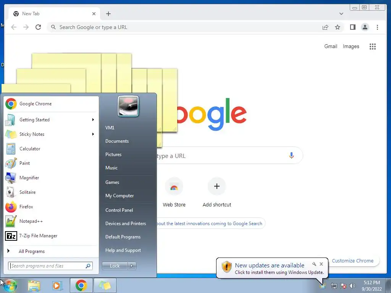Switch to Chrome taskbar button
This screenshot has width=391, height=293.
coord(81,285)
